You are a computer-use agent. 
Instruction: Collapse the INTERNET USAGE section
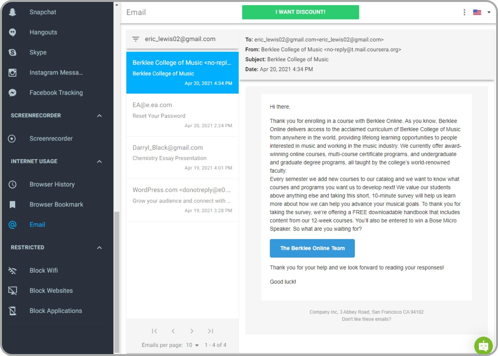pos(99,161)
